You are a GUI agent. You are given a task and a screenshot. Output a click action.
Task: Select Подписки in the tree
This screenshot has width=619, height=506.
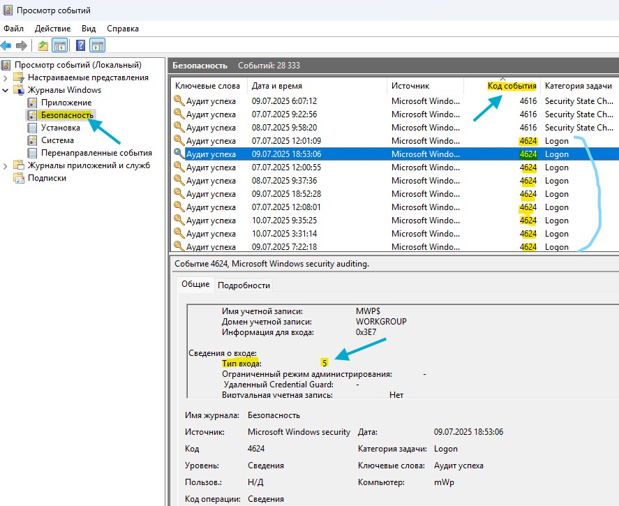(x=47, y=178)
